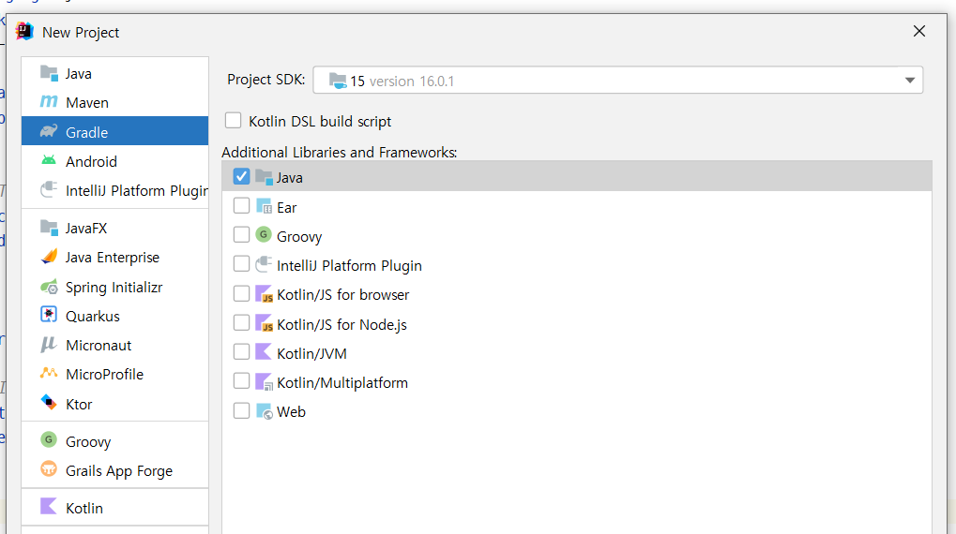The height and width of the screenshot is (534, 956).
Task: Click the Ktor icon
Action: point(49,403)
